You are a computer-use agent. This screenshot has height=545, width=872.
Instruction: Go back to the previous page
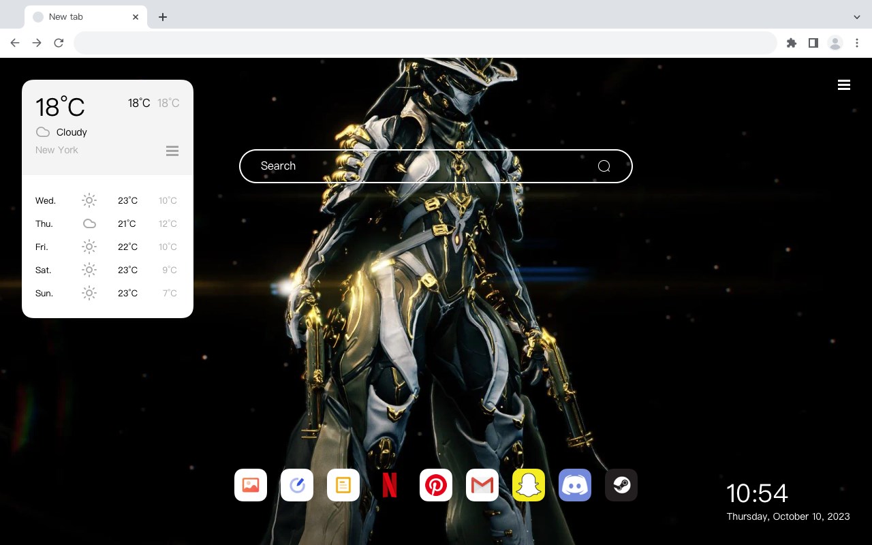[x=15, y=43]
